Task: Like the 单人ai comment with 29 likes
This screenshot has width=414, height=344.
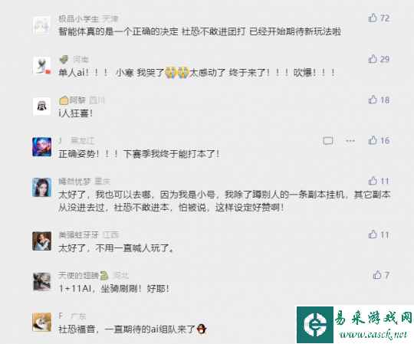Action: point(373,58)
